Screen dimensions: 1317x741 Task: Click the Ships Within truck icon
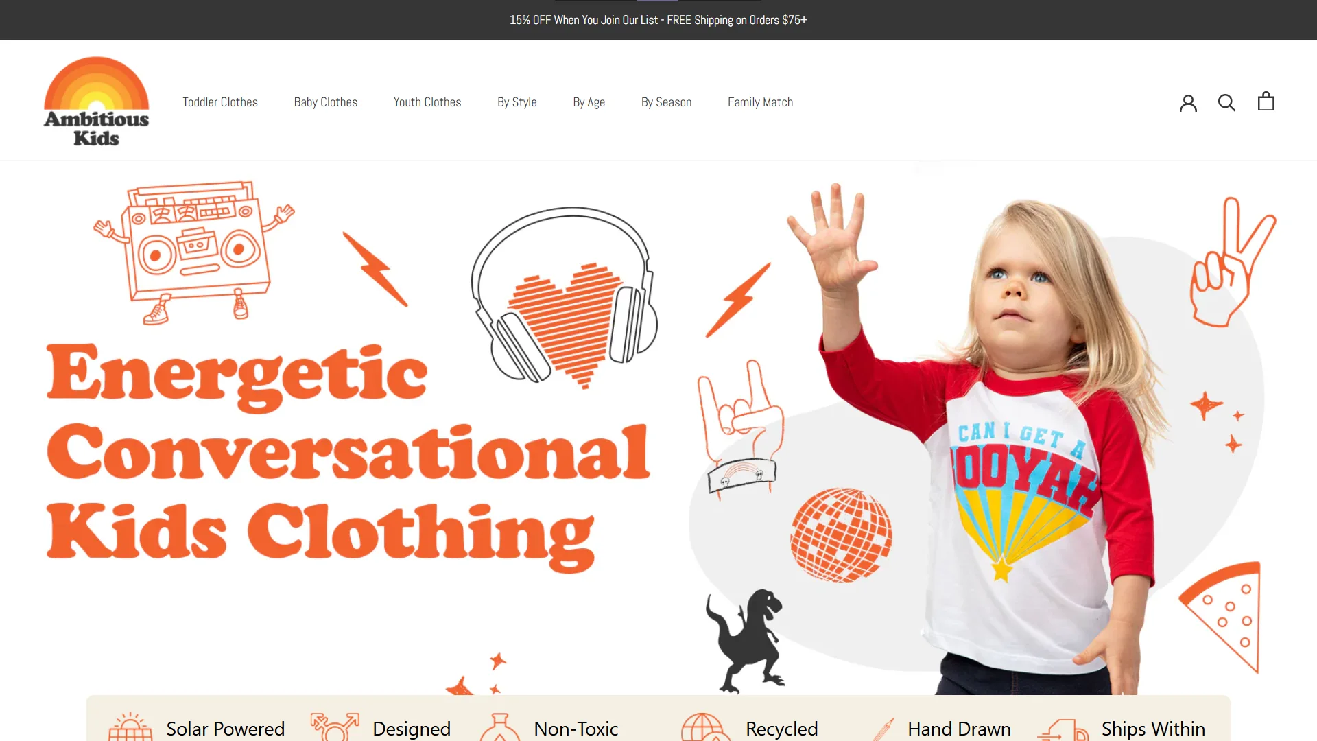[x=1063, y=730]
